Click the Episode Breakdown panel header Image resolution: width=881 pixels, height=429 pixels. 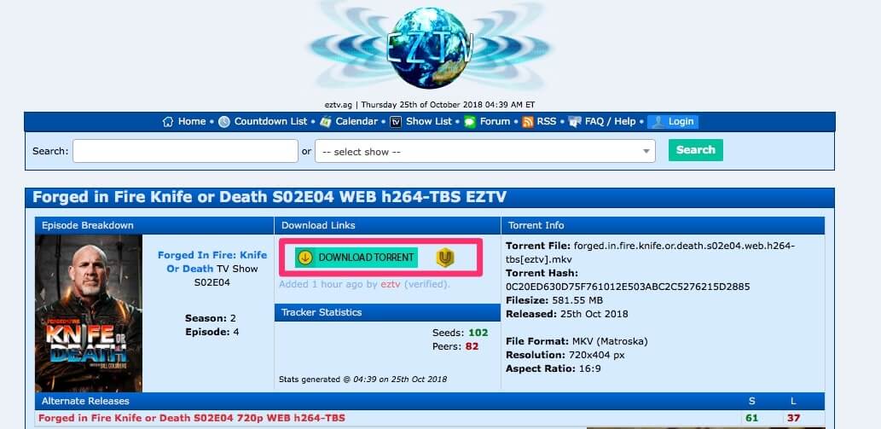click(x=154, y=225)
